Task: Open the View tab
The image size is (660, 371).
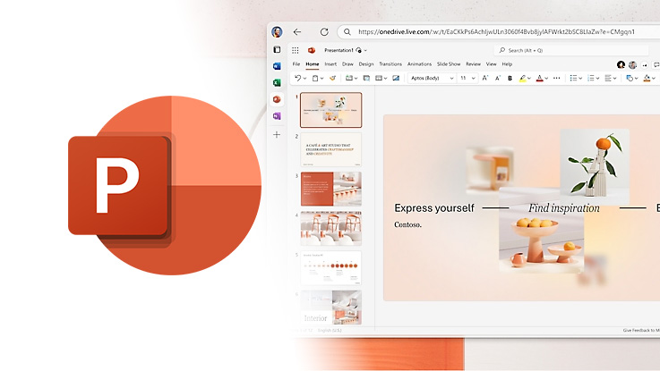Action: tap(492, 64)
